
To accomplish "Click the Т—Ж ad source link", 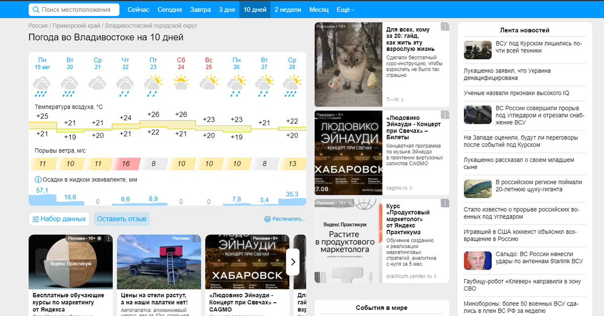I will (x=395, y=100).
